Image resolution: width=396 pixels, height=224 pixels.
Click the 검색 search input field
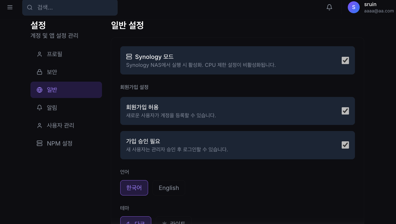70,7
